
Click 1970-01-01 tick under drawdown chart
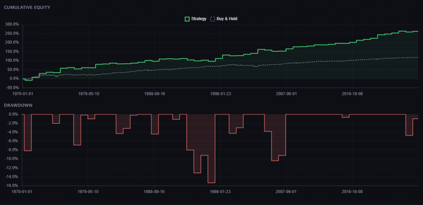[x=22, y=192]
